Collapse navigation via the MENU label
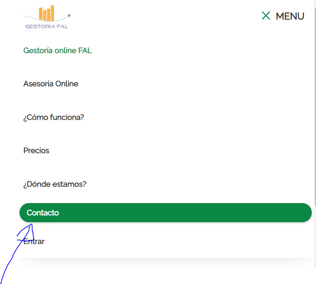Viewport: 316px width, 284px height. tap(290, 16)
